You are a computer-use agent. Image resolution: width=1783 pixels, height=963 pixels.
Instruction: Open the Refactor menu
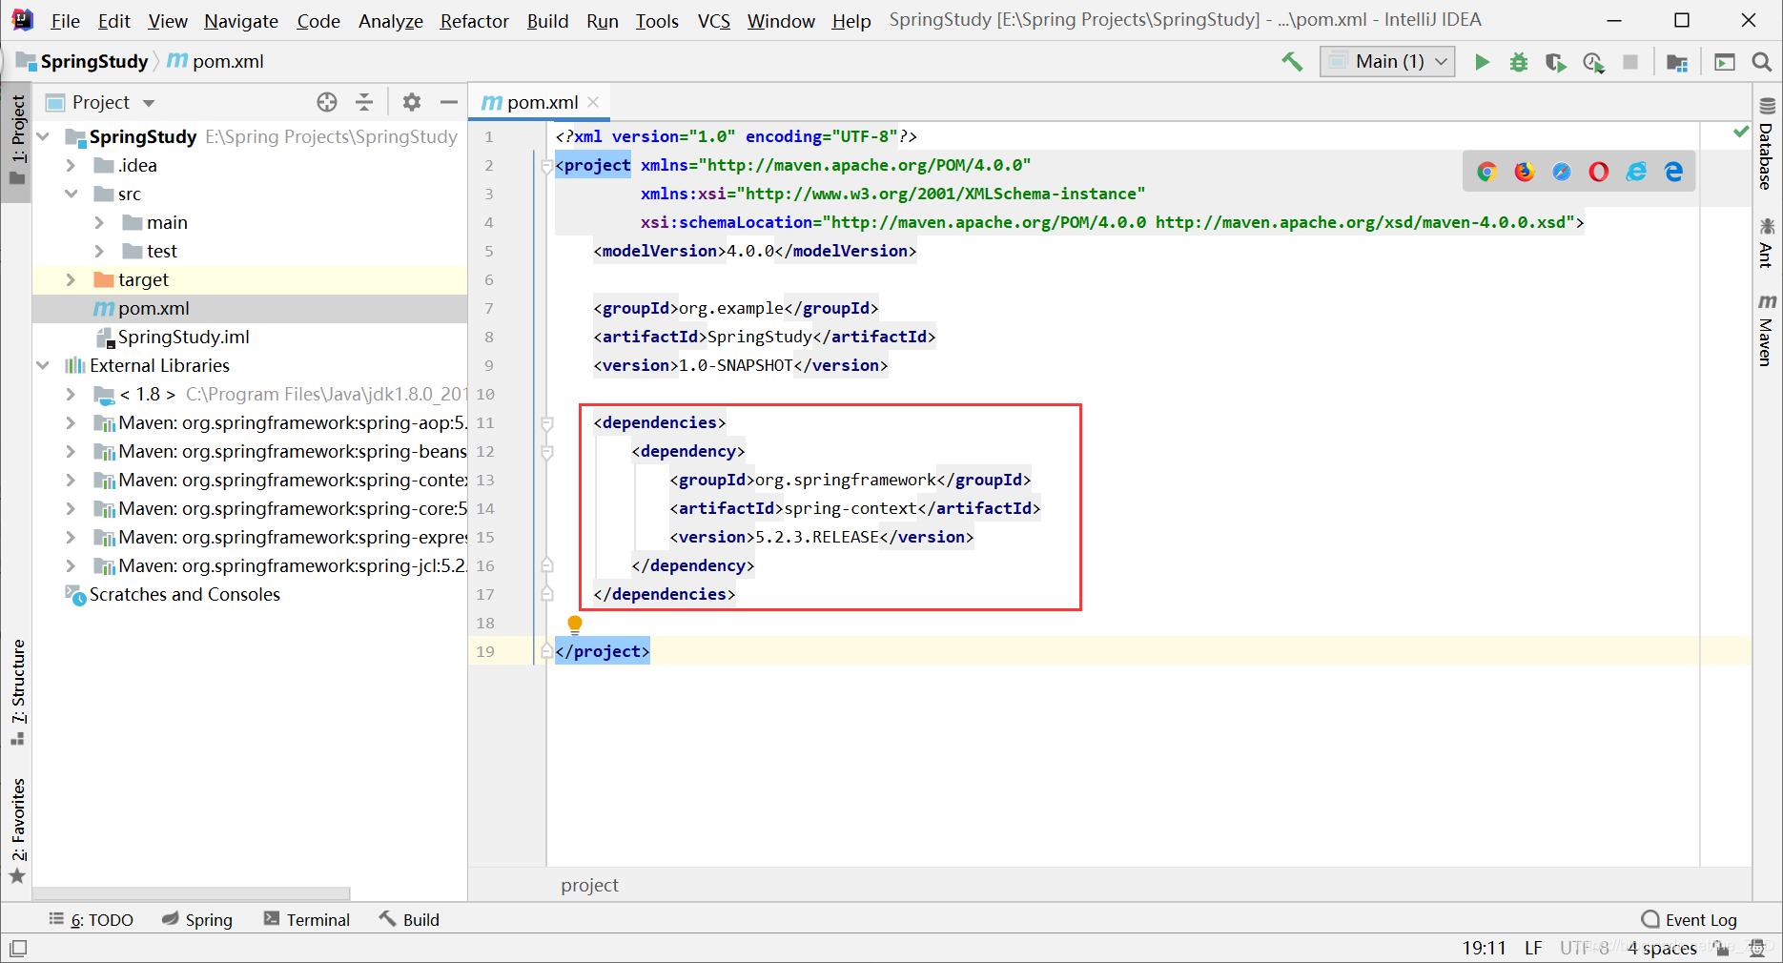point(474,21)
